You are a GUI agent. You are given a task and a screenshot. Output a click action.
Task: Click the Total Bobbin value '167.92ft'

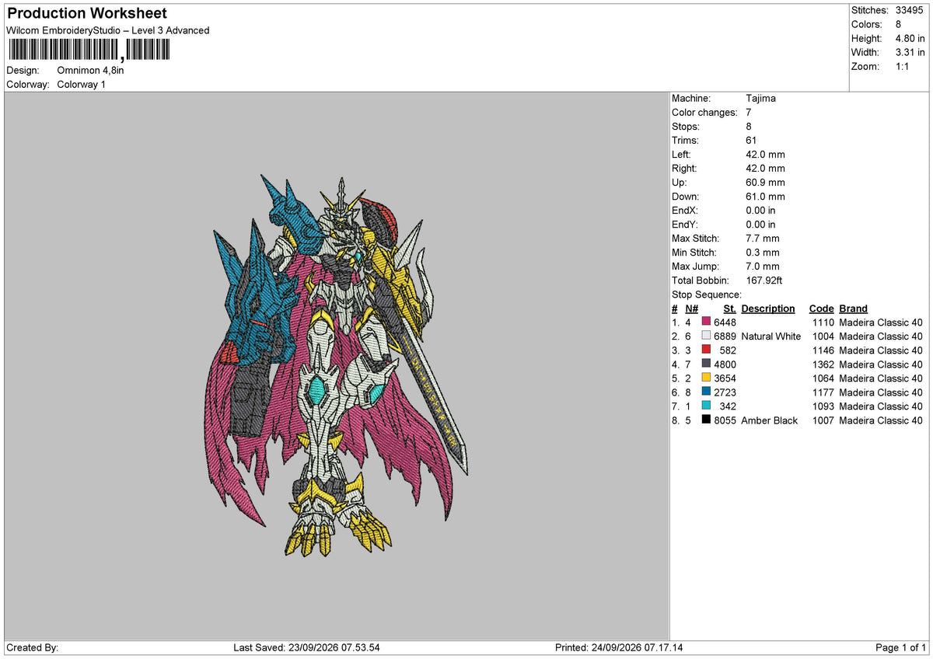766,281
